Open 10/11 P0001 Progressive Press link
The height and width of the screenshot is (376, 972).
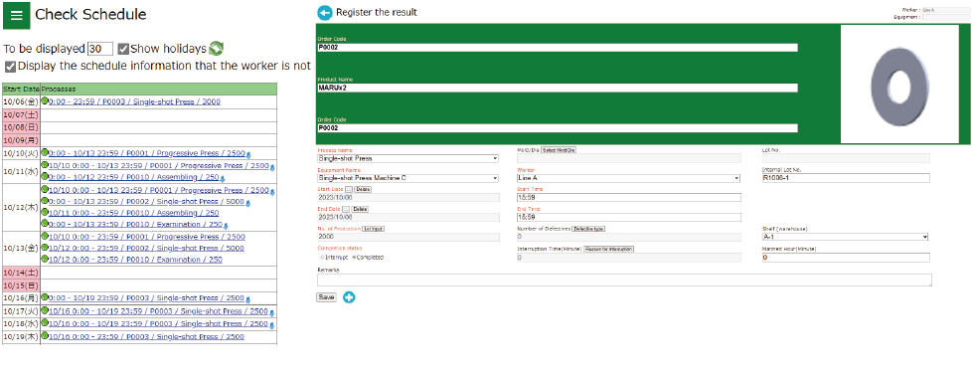point(159,166)
